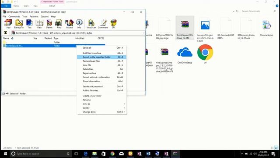Viewport: 280px width, 158px height.
Task: Sort the archive list by Modified column
Action: coord(80,38)
